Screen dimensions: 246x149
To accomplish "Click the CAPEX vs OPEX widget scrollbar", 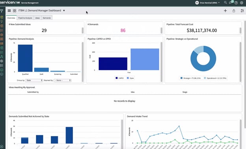I will tap(162, 62).
